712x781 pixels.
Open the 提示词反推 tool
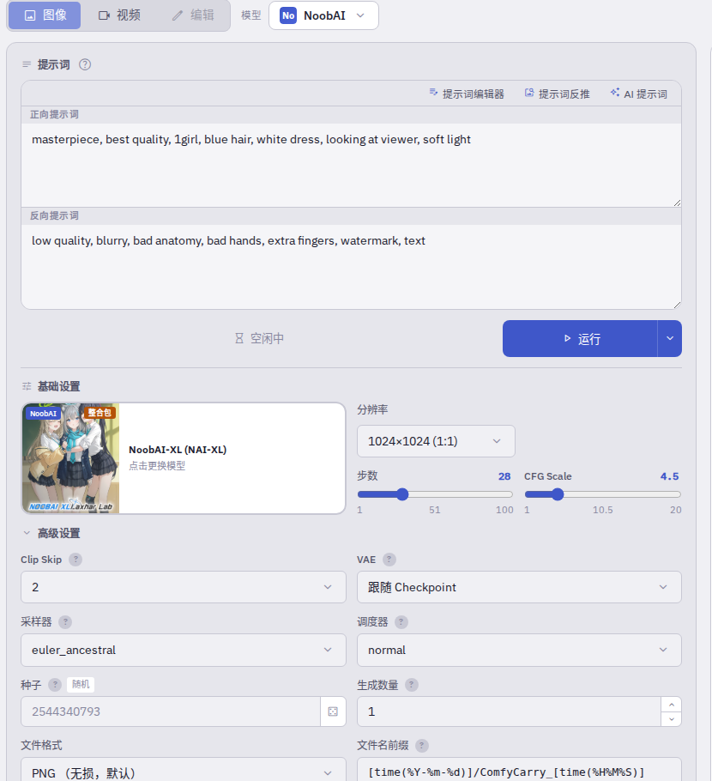(557, 94)
